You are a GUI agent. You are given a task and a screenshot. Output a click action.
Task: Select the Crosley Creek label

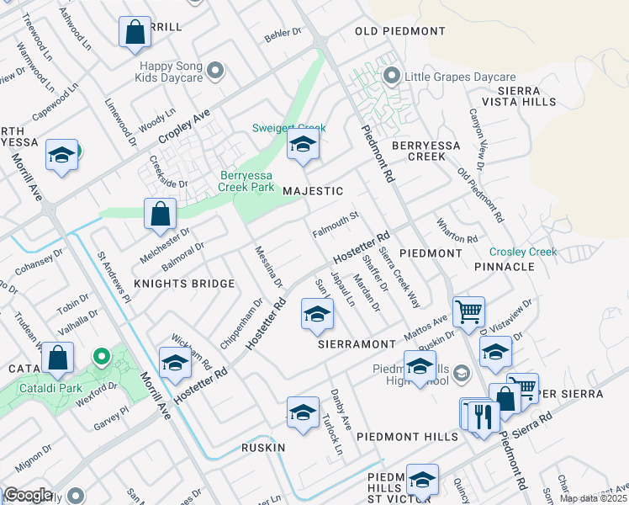point(523,252)
